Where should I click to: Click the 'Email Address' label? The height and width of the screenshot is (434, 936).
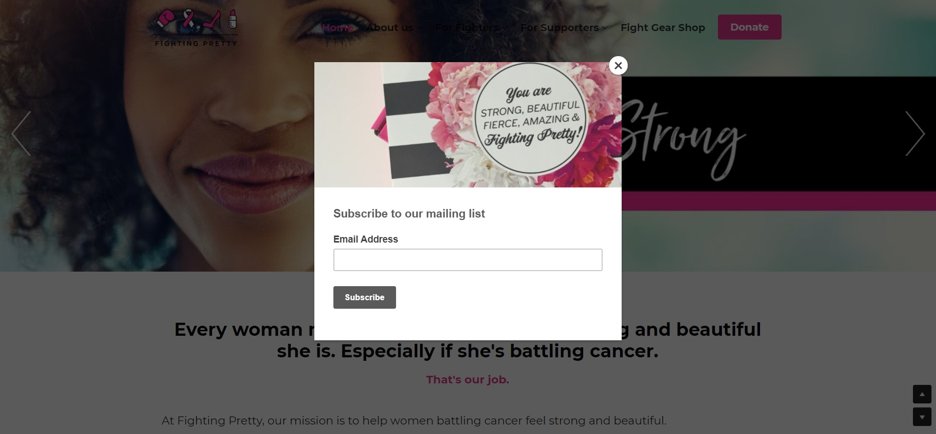pos(365,239)
